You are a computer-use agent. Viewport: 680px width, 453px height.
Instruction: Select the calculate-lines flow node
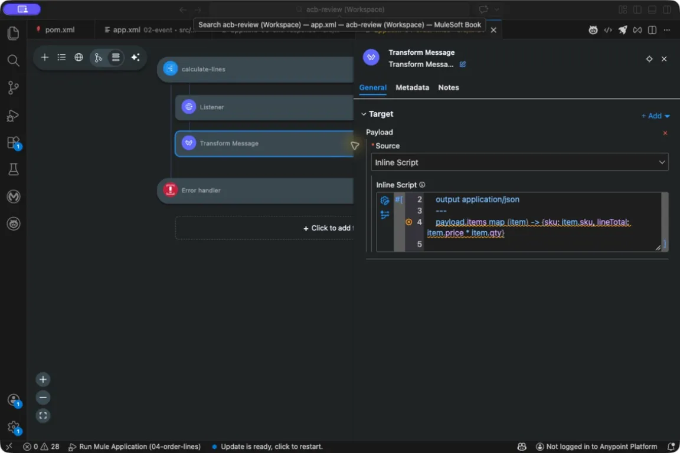click(256, 69)
